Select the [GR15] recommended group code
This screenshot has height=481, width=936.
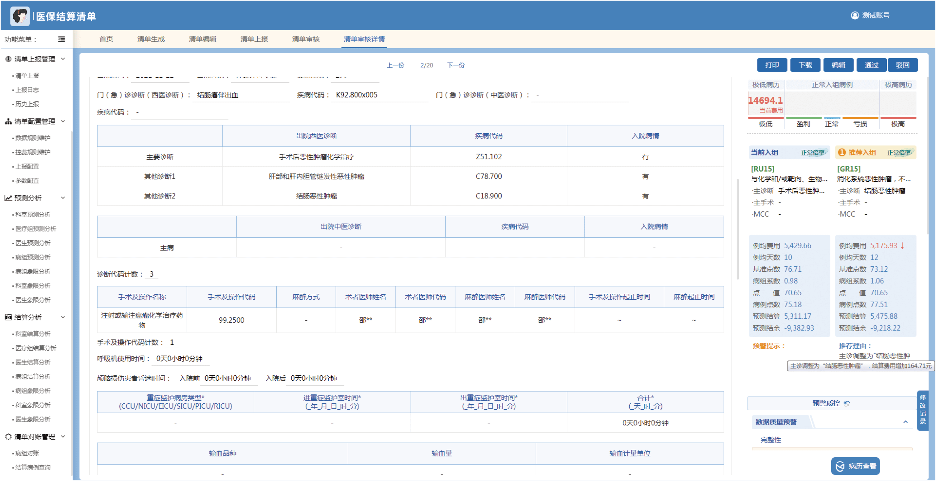point(849,169)
